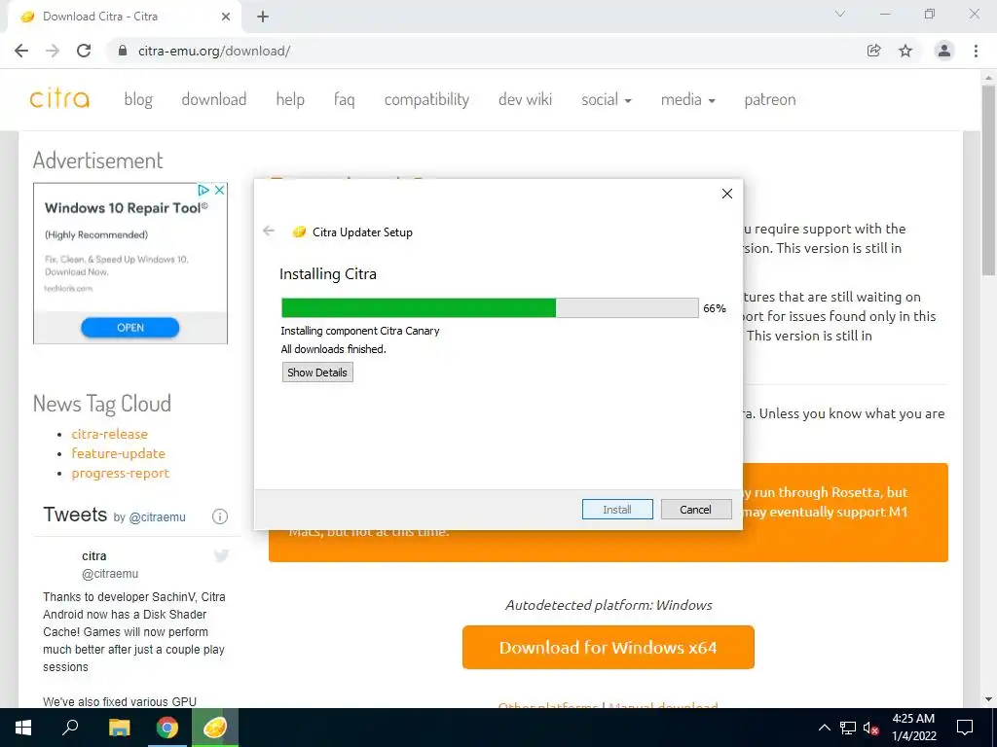Click the Twitter bird icon on citra tweet

[221, 555]
